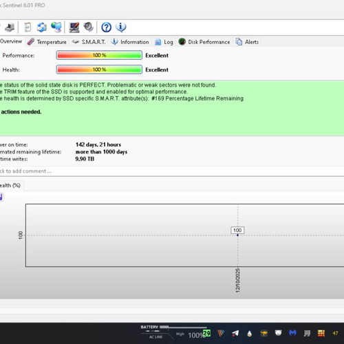Screen dimensions: 344x344
Task: Click the refresh arrows toolbar icon
Action: [x=42, y=28]
